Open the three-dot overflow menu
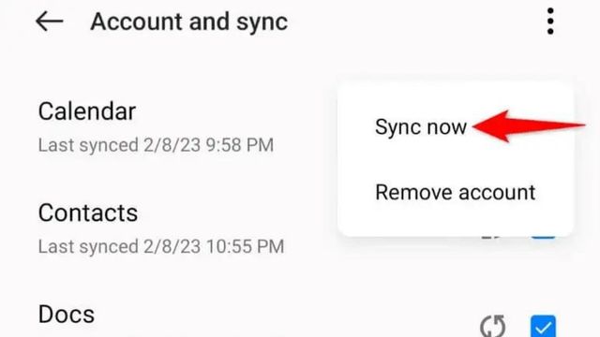 click(550, 21)
